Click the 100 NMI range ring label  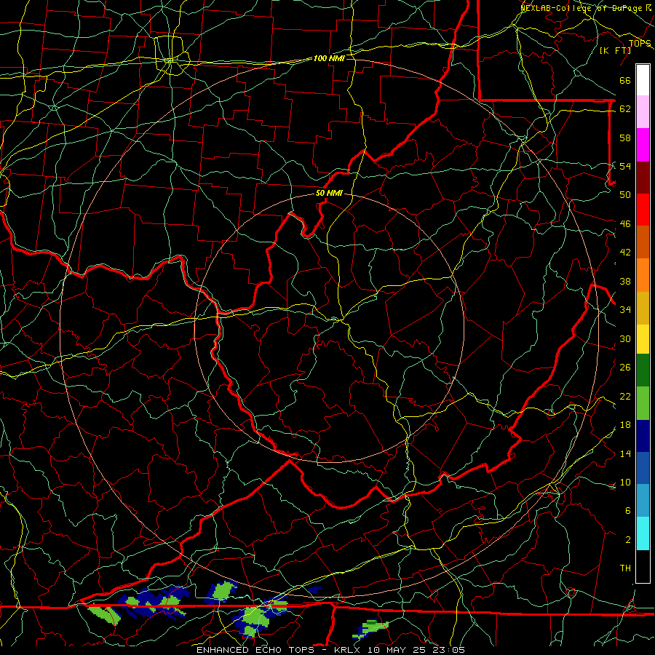point(329,58)
